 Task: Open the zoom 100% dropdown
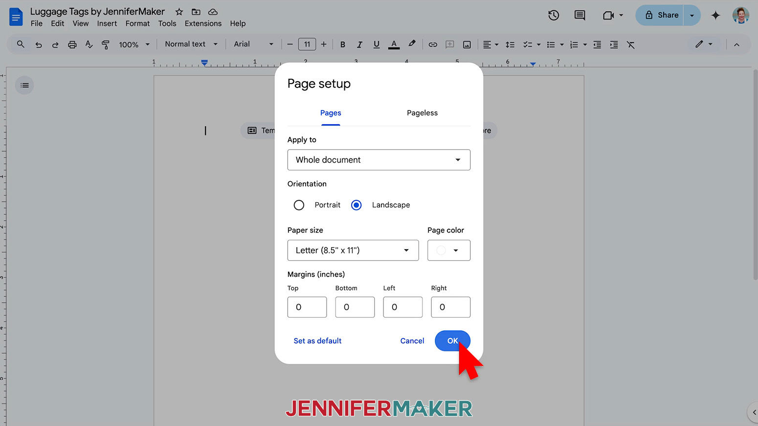tap(134, 44)
